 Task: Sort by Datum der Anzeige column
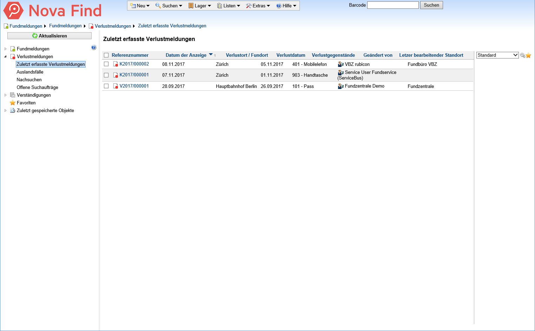pyautogui.click(x=186, y=55)
